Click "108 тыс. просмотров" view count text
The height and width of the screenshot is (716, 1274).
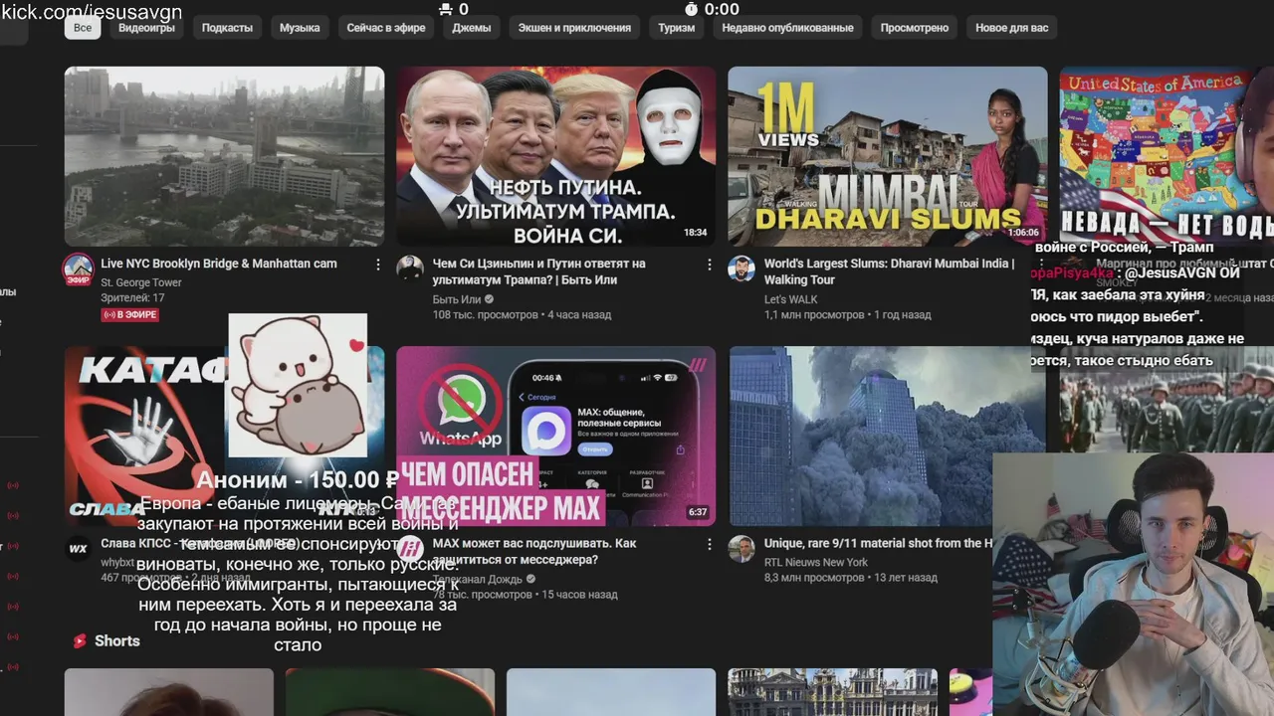487,314
